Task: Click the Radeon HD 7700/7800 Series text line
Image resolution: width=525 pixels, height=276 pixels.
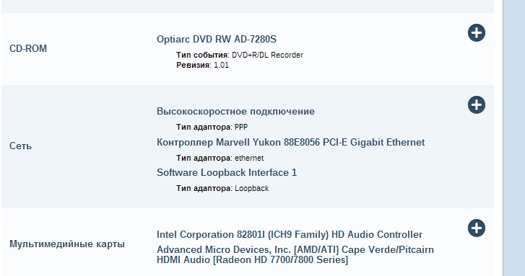Action: pyautogui.click(x=252, y=260)
